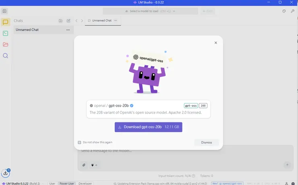
Task: Close the gpt-oss announcement dialog
Action: [x=216, y=43]
